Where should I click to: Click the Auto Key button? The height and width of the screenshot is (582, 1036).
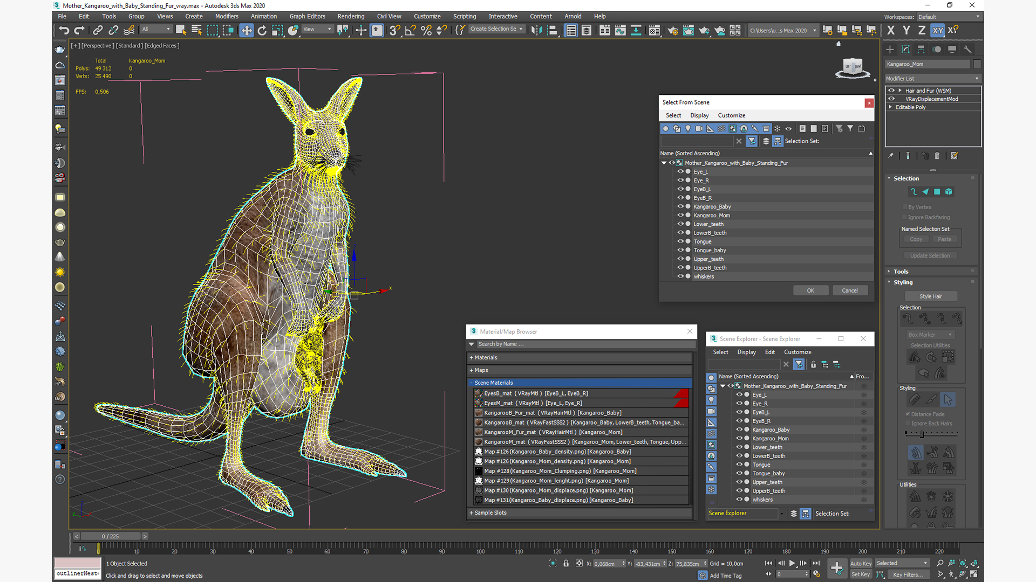click(x=861, y=564)
